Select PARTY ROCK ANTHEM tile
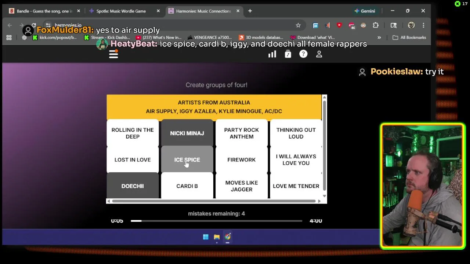Screen dimensions: 470x264 click(241, 133)
